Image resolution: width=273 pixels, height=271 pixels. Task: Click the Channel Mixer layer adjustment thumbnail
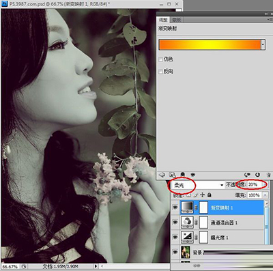[187, 223]
